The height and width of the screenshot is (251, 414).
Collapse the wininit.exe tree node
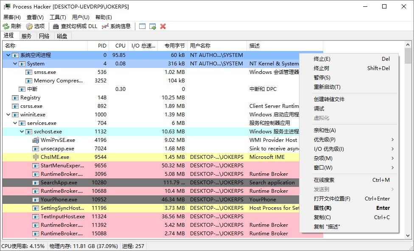[8, 115]
